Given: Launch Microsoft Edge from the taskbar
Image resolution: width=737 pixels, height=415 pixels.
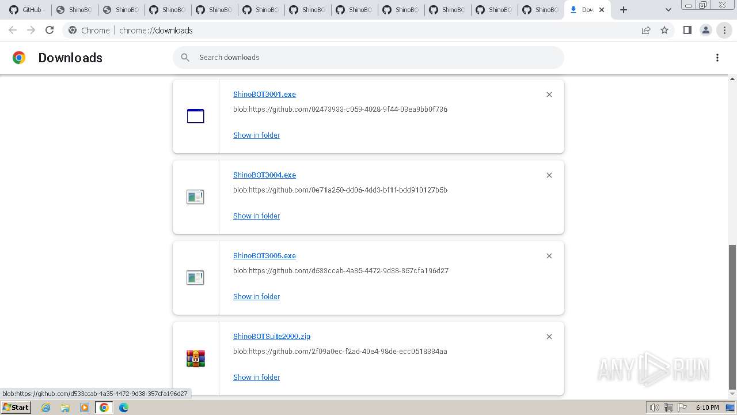Looking at the screenshot, I should [x=124, y=408].
